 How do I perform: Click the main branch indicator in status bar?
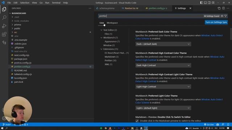tap(7, 125)
